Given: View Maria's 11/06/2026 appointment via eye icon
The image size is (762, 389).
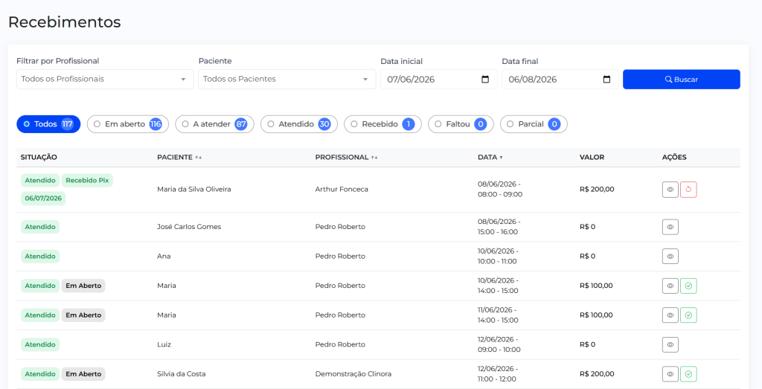Looking at the screenshot, I should [670, 315].
